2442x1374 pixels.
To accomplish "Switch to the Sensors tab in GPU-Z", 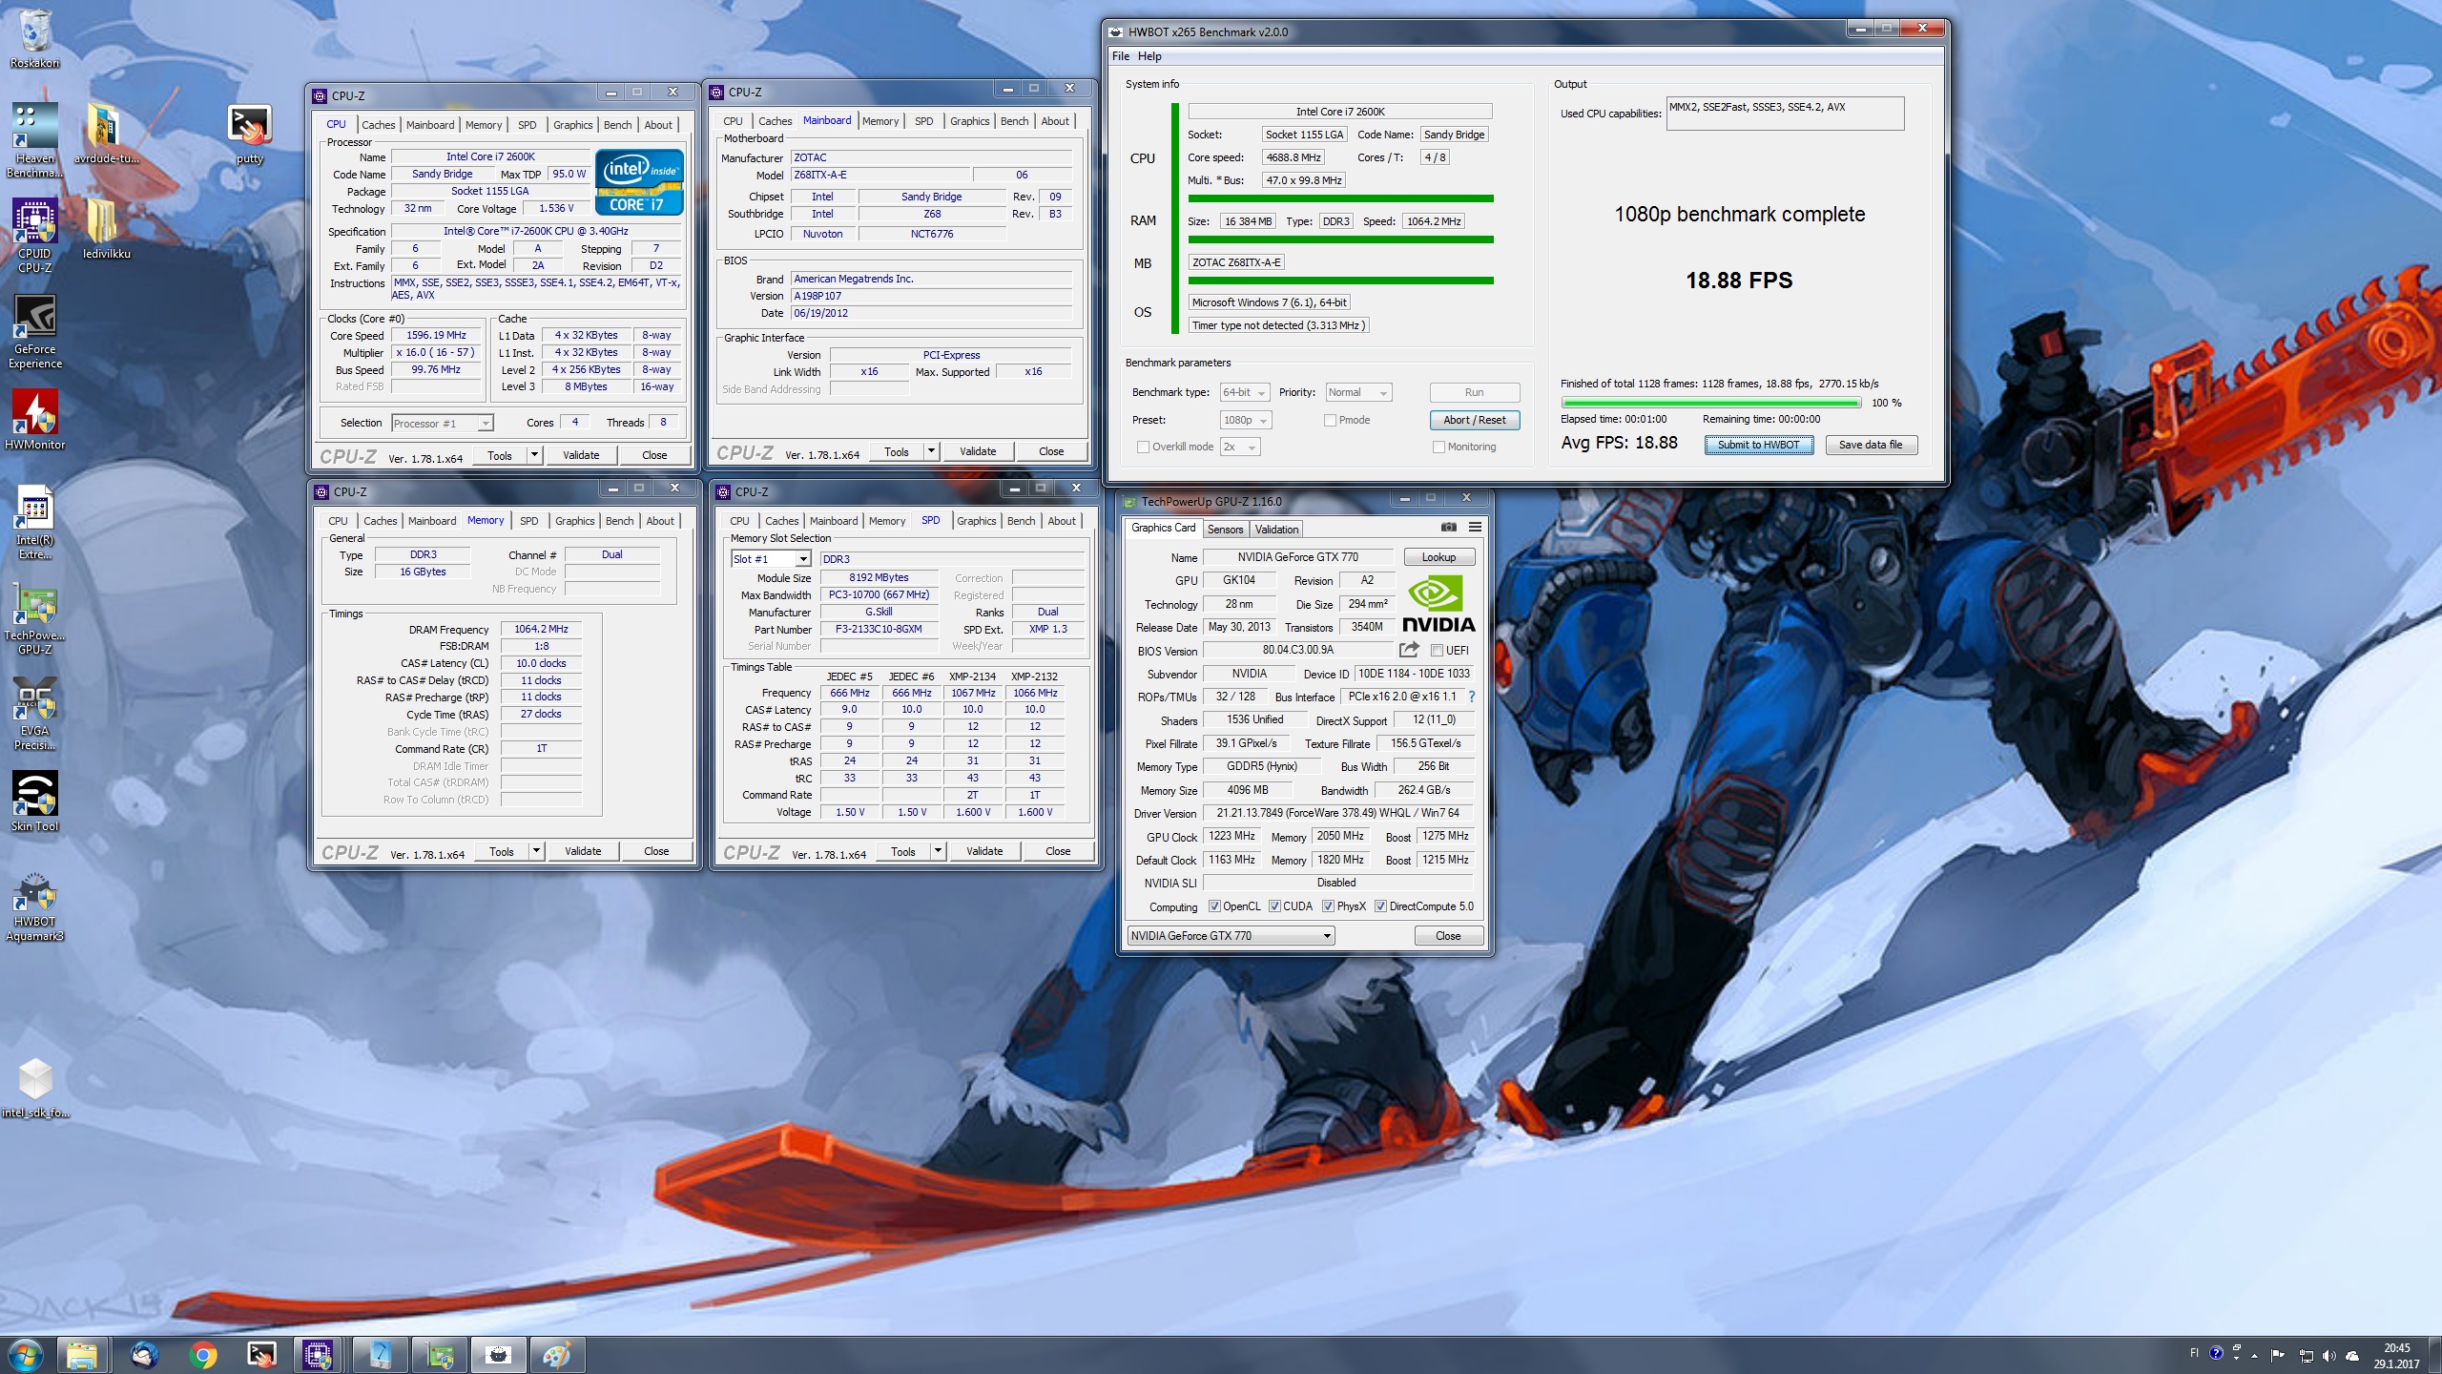I will coord(1225,530).
